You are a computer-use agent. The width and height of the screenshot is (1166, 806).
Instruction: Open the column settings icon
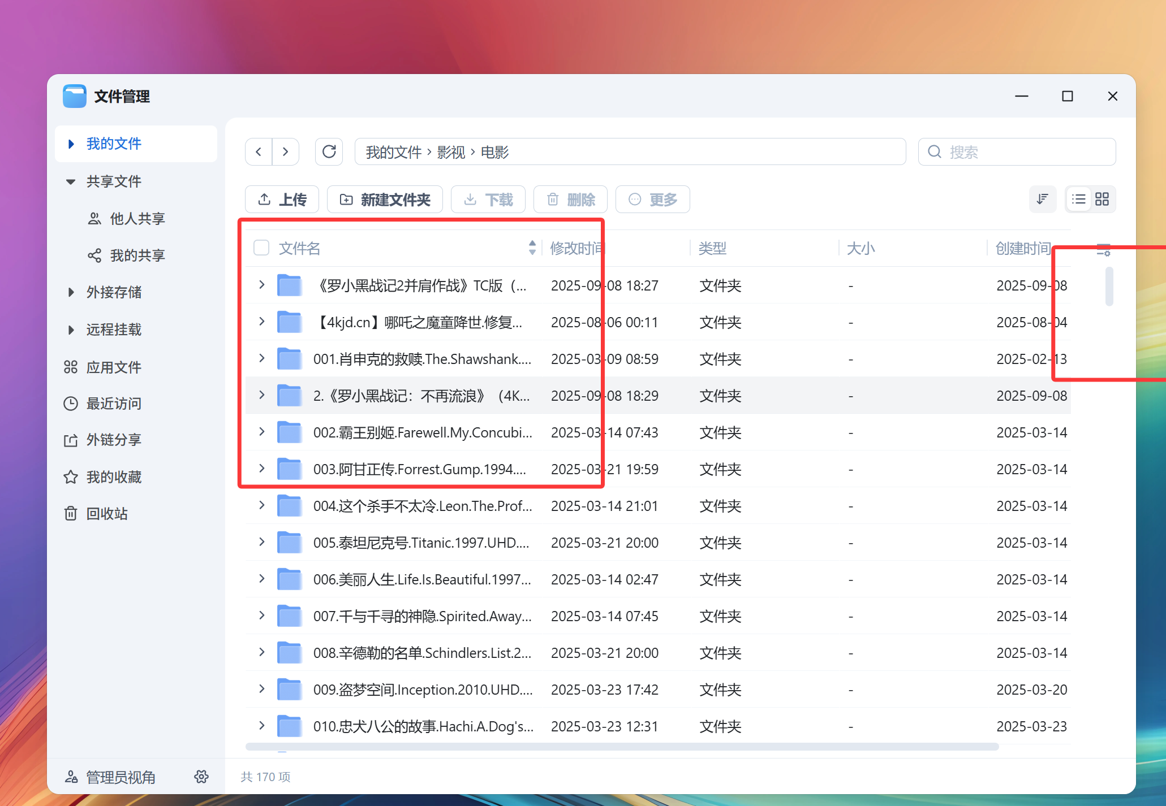[x=1103, y=249]
